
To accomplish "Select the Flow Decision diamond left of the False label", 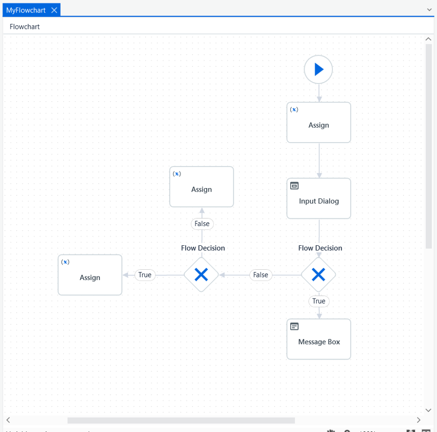I will (201, 275).
